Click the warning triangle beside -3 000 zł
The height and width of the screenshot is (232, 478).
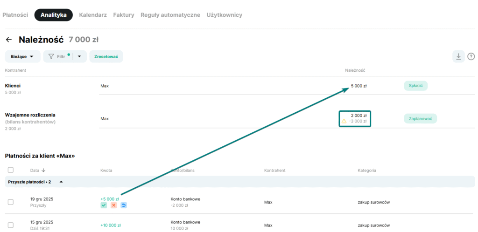(x=344, y=121)
